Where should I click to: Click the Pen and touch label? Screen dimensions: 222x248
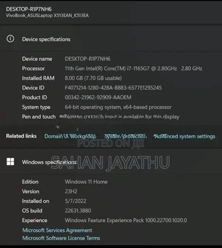tap(39, 117)
